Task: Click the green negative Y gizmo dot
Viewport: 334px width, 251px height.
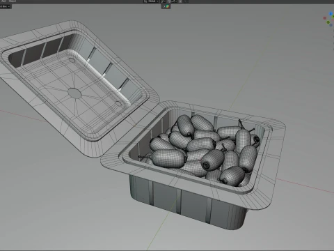Action: [x=328, y=22]
